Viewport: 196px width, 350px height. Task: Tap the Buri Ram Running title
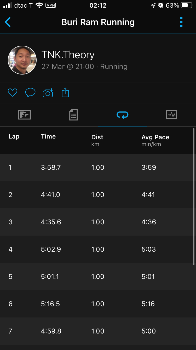(x=98, y=22)
